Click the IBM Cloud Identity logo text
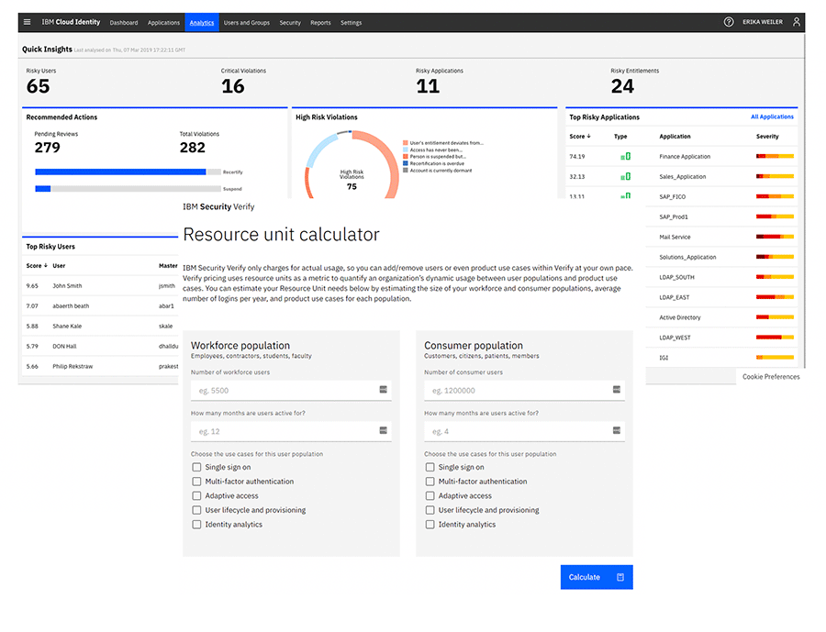 pyautogui.click(x=71, y=22)
